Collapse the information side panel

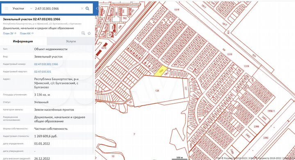pos(97,9)
